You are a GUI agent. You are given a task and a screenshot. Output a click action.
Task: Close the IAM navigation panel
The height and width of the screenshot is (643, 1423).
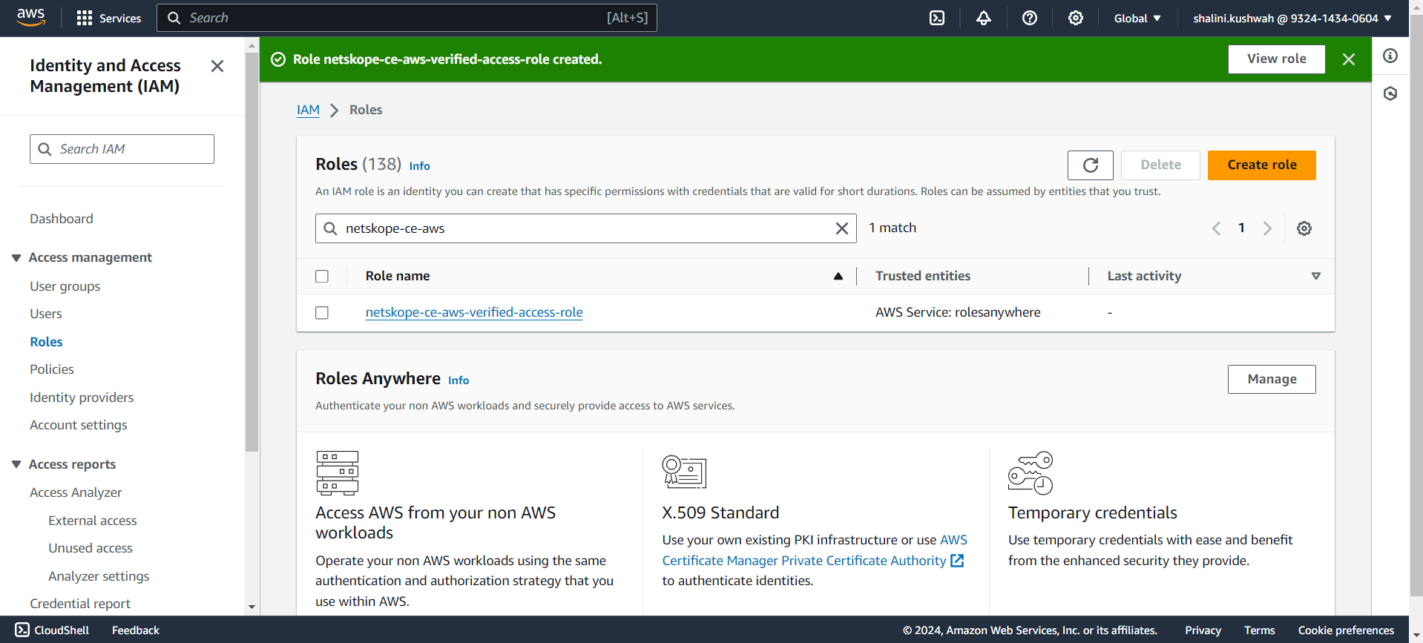(217, 66)
